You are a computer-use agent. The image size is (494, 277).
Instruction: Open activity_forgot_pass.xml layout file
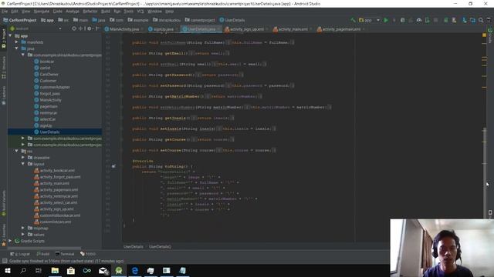[x=60, y=177]
